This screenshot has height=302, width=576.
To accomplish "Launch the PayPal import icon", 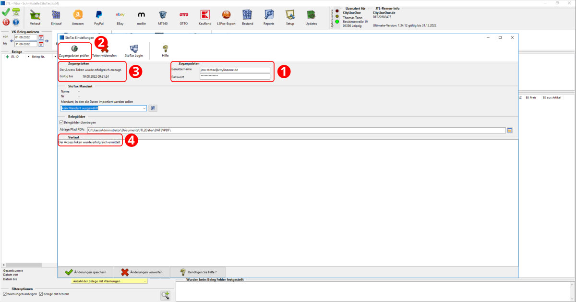I will [99, 16].
